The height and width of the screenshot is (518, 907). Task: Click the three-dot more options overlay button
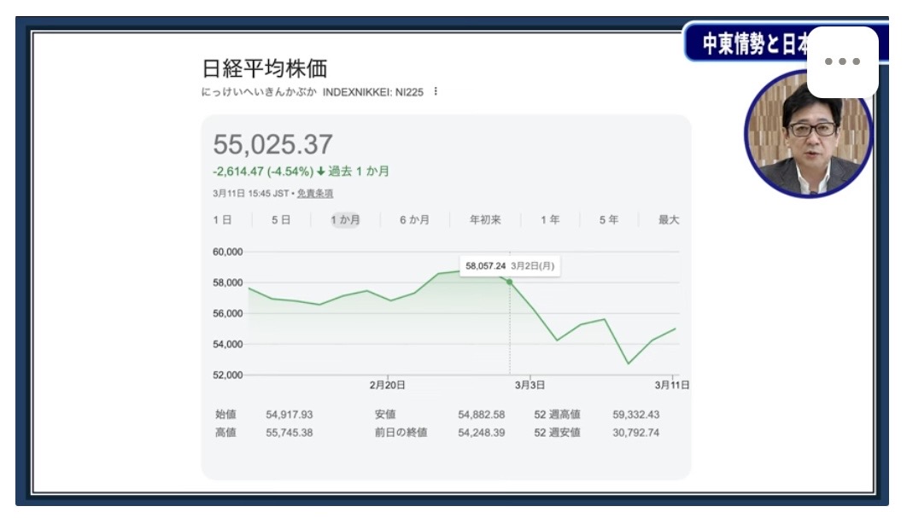click(x=842, y=61)
